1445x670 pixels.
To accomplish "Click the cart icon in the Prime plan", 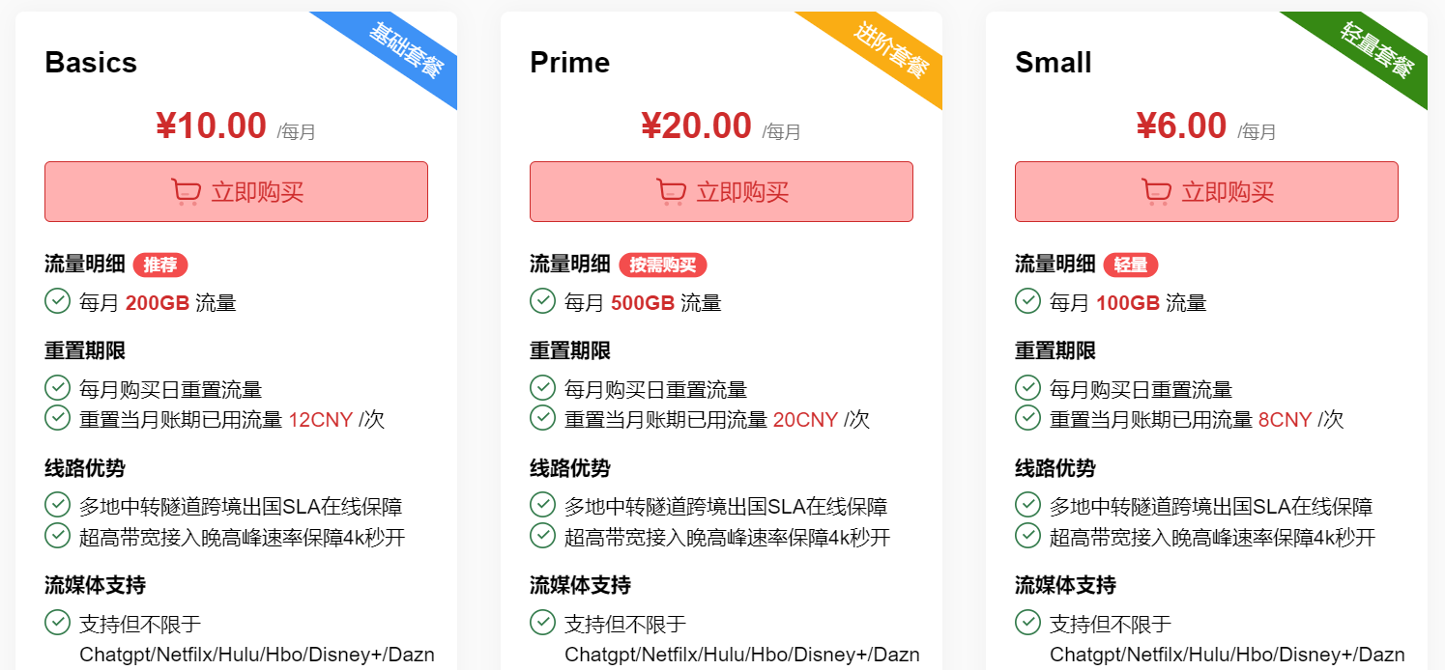I will point(671,192).
